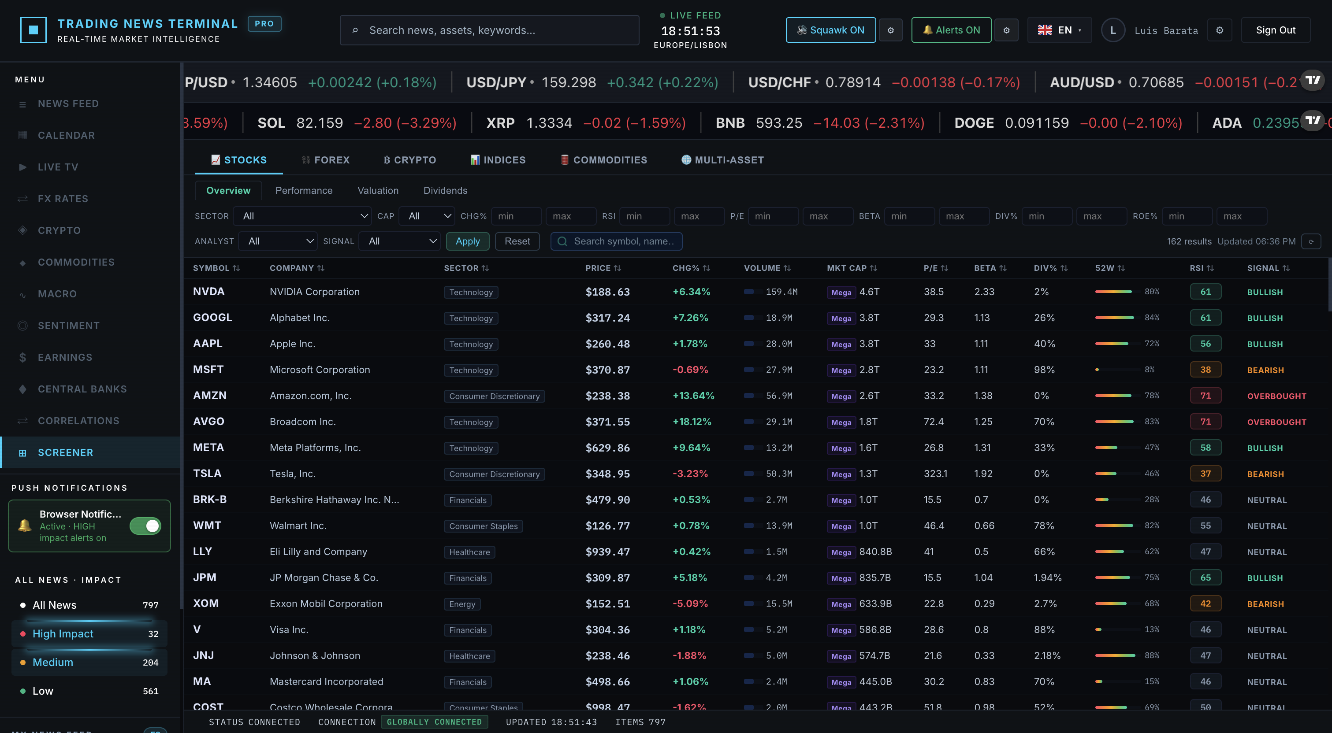Click TradingView logo on crypto ticker
Screen dimensions: 1332x733
click(x=1312, y=120)
